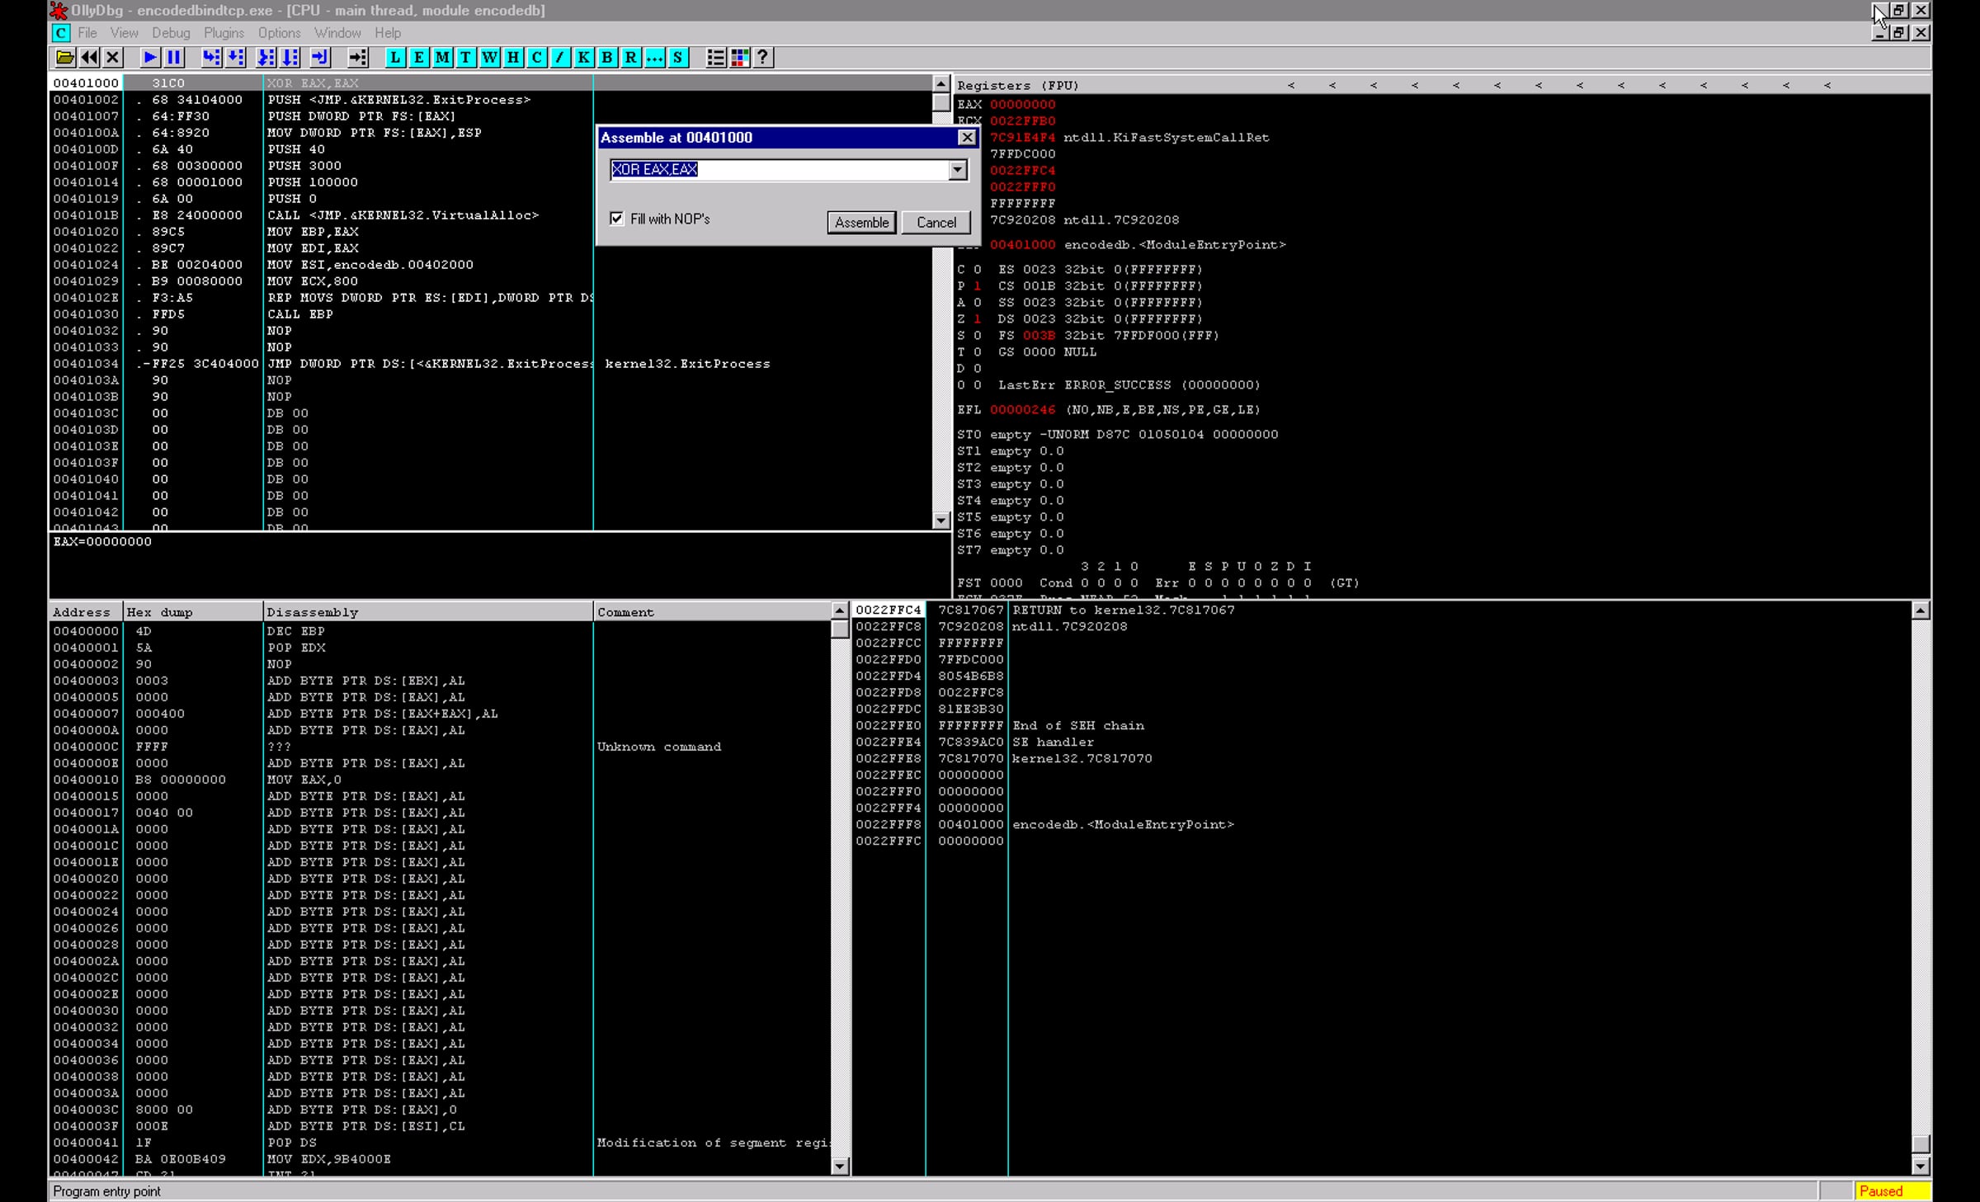
Task: Click the Appearance options colored grid icon
Action: tap(739, 57)
